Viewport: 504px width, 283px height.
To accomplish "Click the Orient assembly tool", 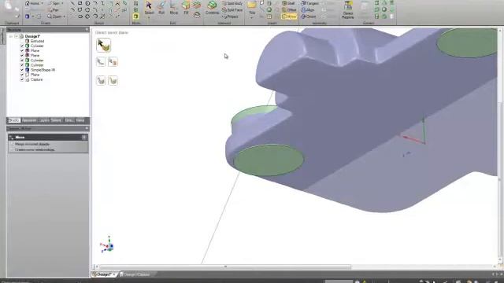I will click(x=309, y=17).
